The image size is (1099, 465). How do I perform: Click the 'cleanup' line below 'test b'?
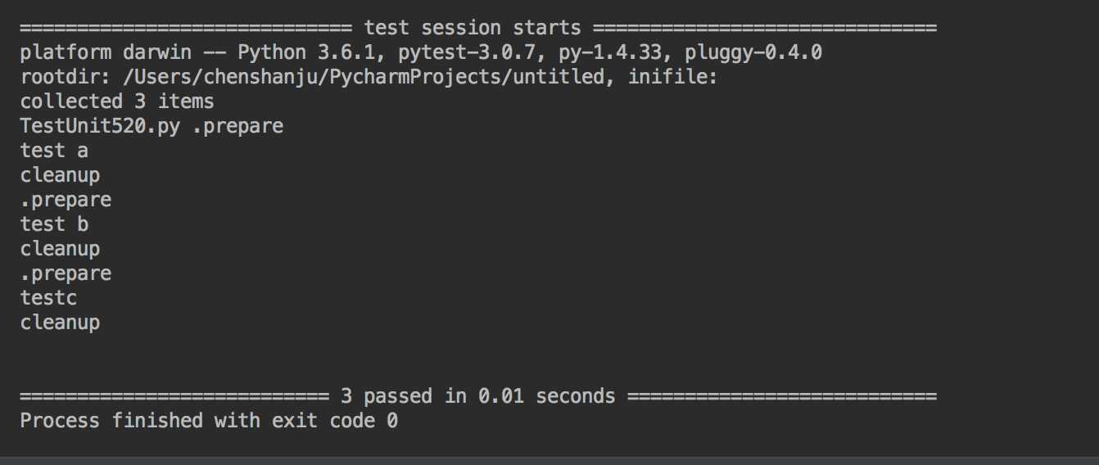60,250
